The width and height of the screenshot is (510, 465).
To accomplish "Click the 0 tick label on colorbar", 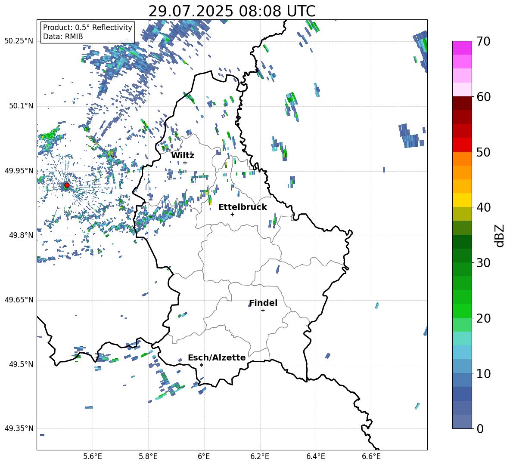I will pyautogui.click(x=480, y=428).
